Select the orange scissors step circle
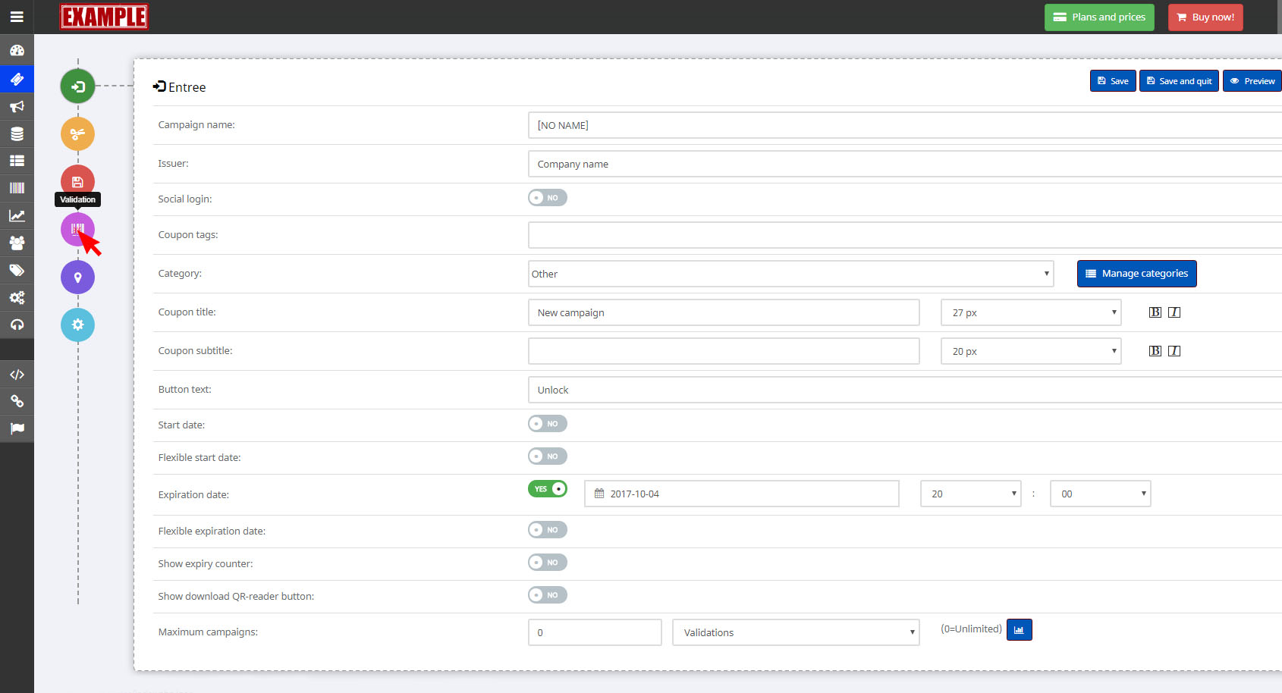1282x693 pixels. tap(77, 134)
